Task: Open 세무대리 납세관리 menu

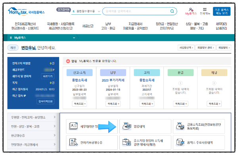Action: click(221, 26)
